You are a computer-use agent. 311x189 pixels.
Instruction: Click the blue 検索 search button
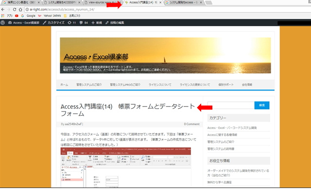pos(262,105)
